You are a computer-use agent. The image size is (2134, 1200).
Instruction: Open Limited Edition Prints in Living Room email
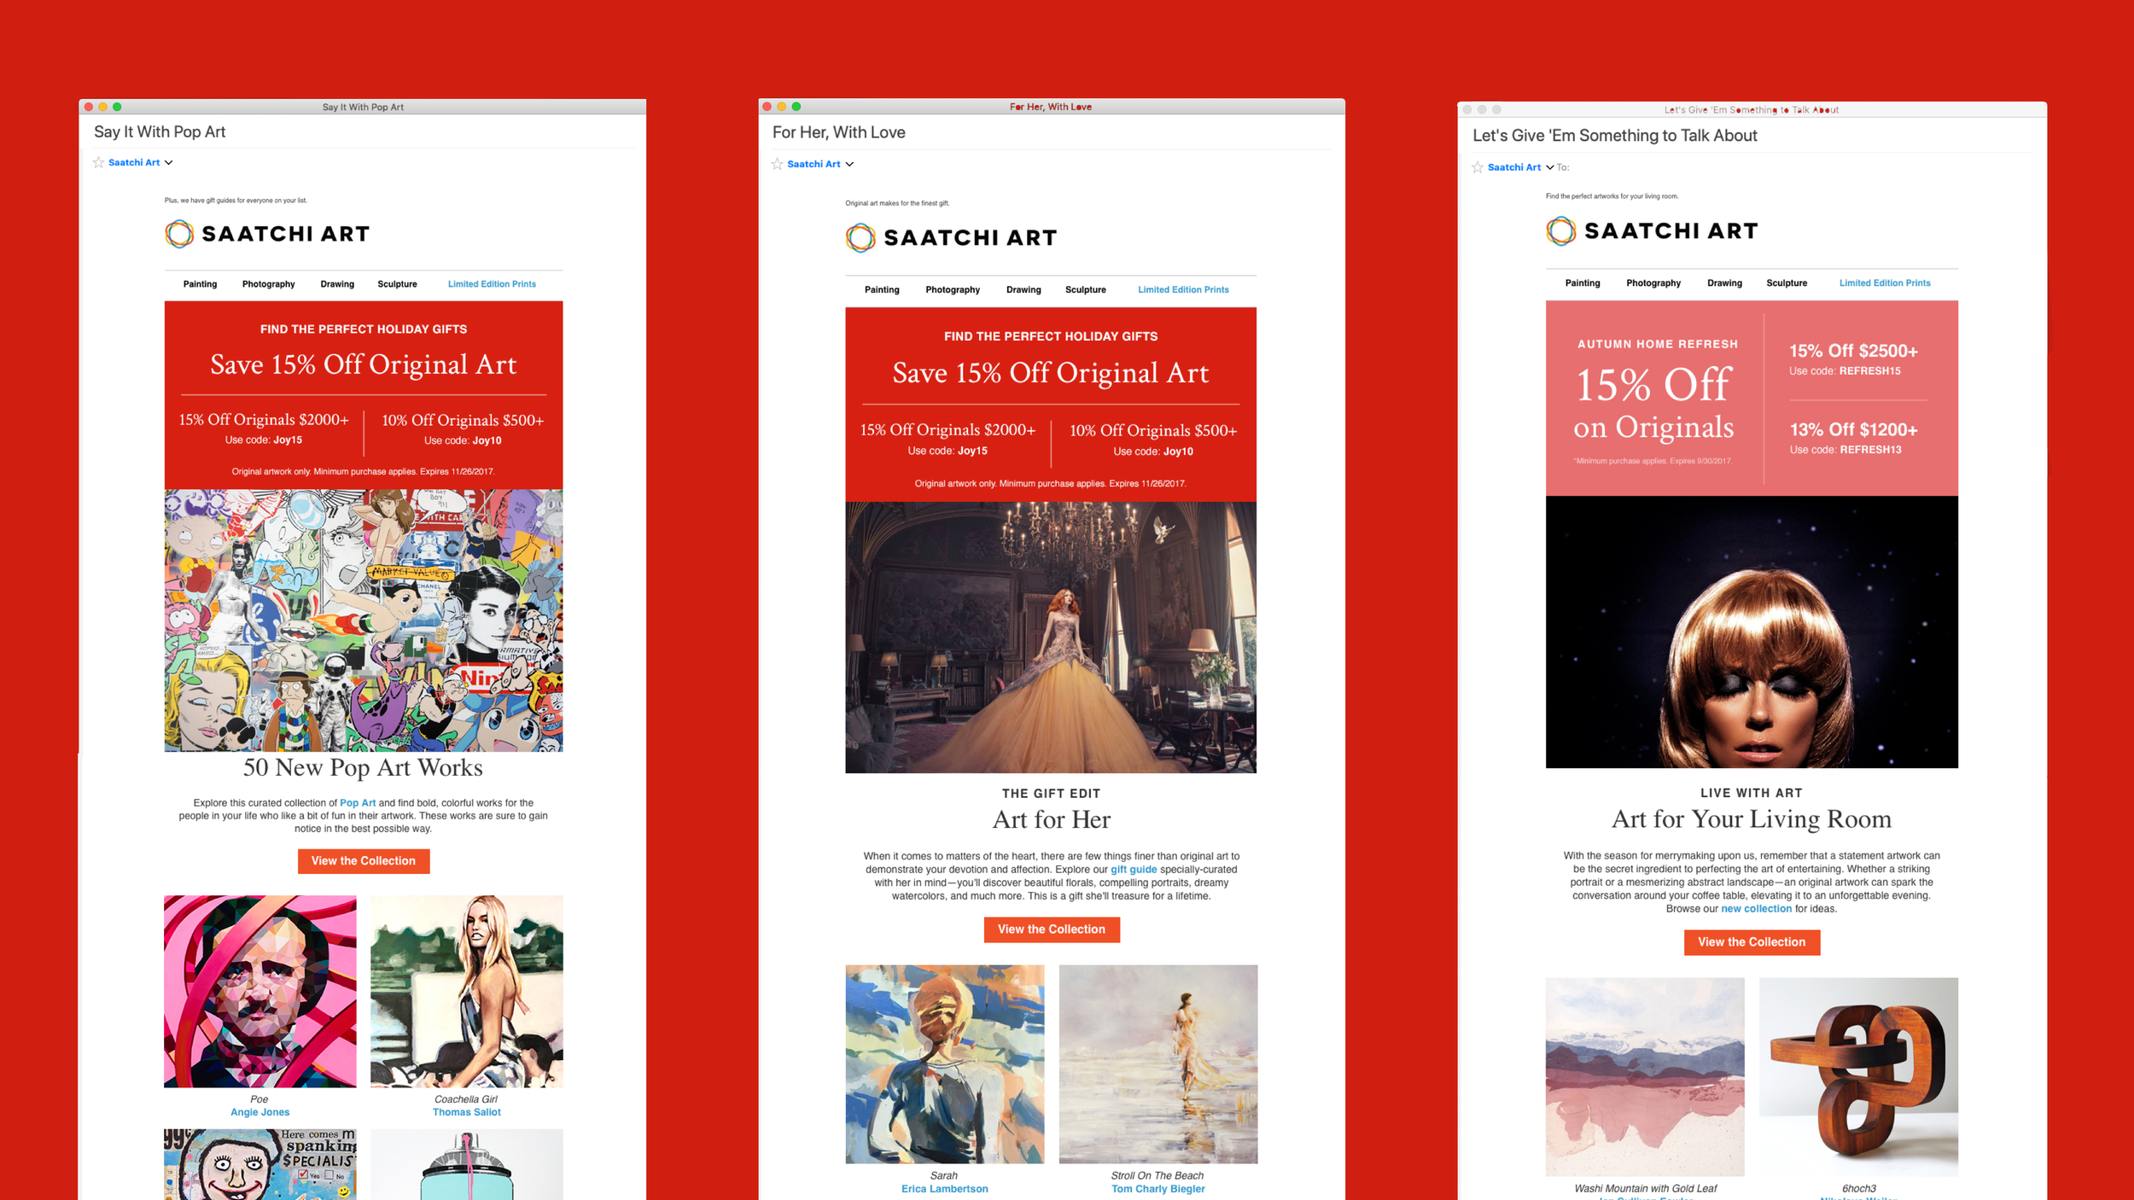click(x=1885, y=283)
